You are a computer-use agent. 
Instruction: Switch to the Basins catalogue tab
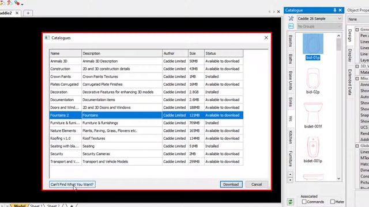coord(291,41)
